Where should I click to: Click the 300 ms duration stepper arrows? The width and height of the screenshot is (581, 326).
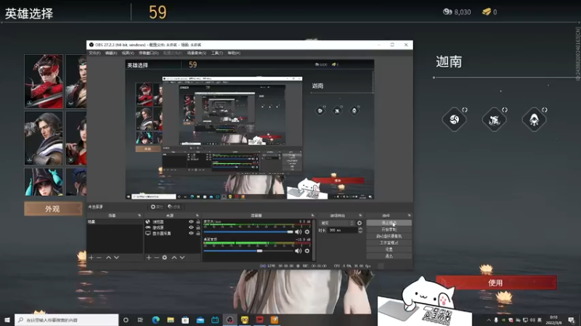click(360, 230)
